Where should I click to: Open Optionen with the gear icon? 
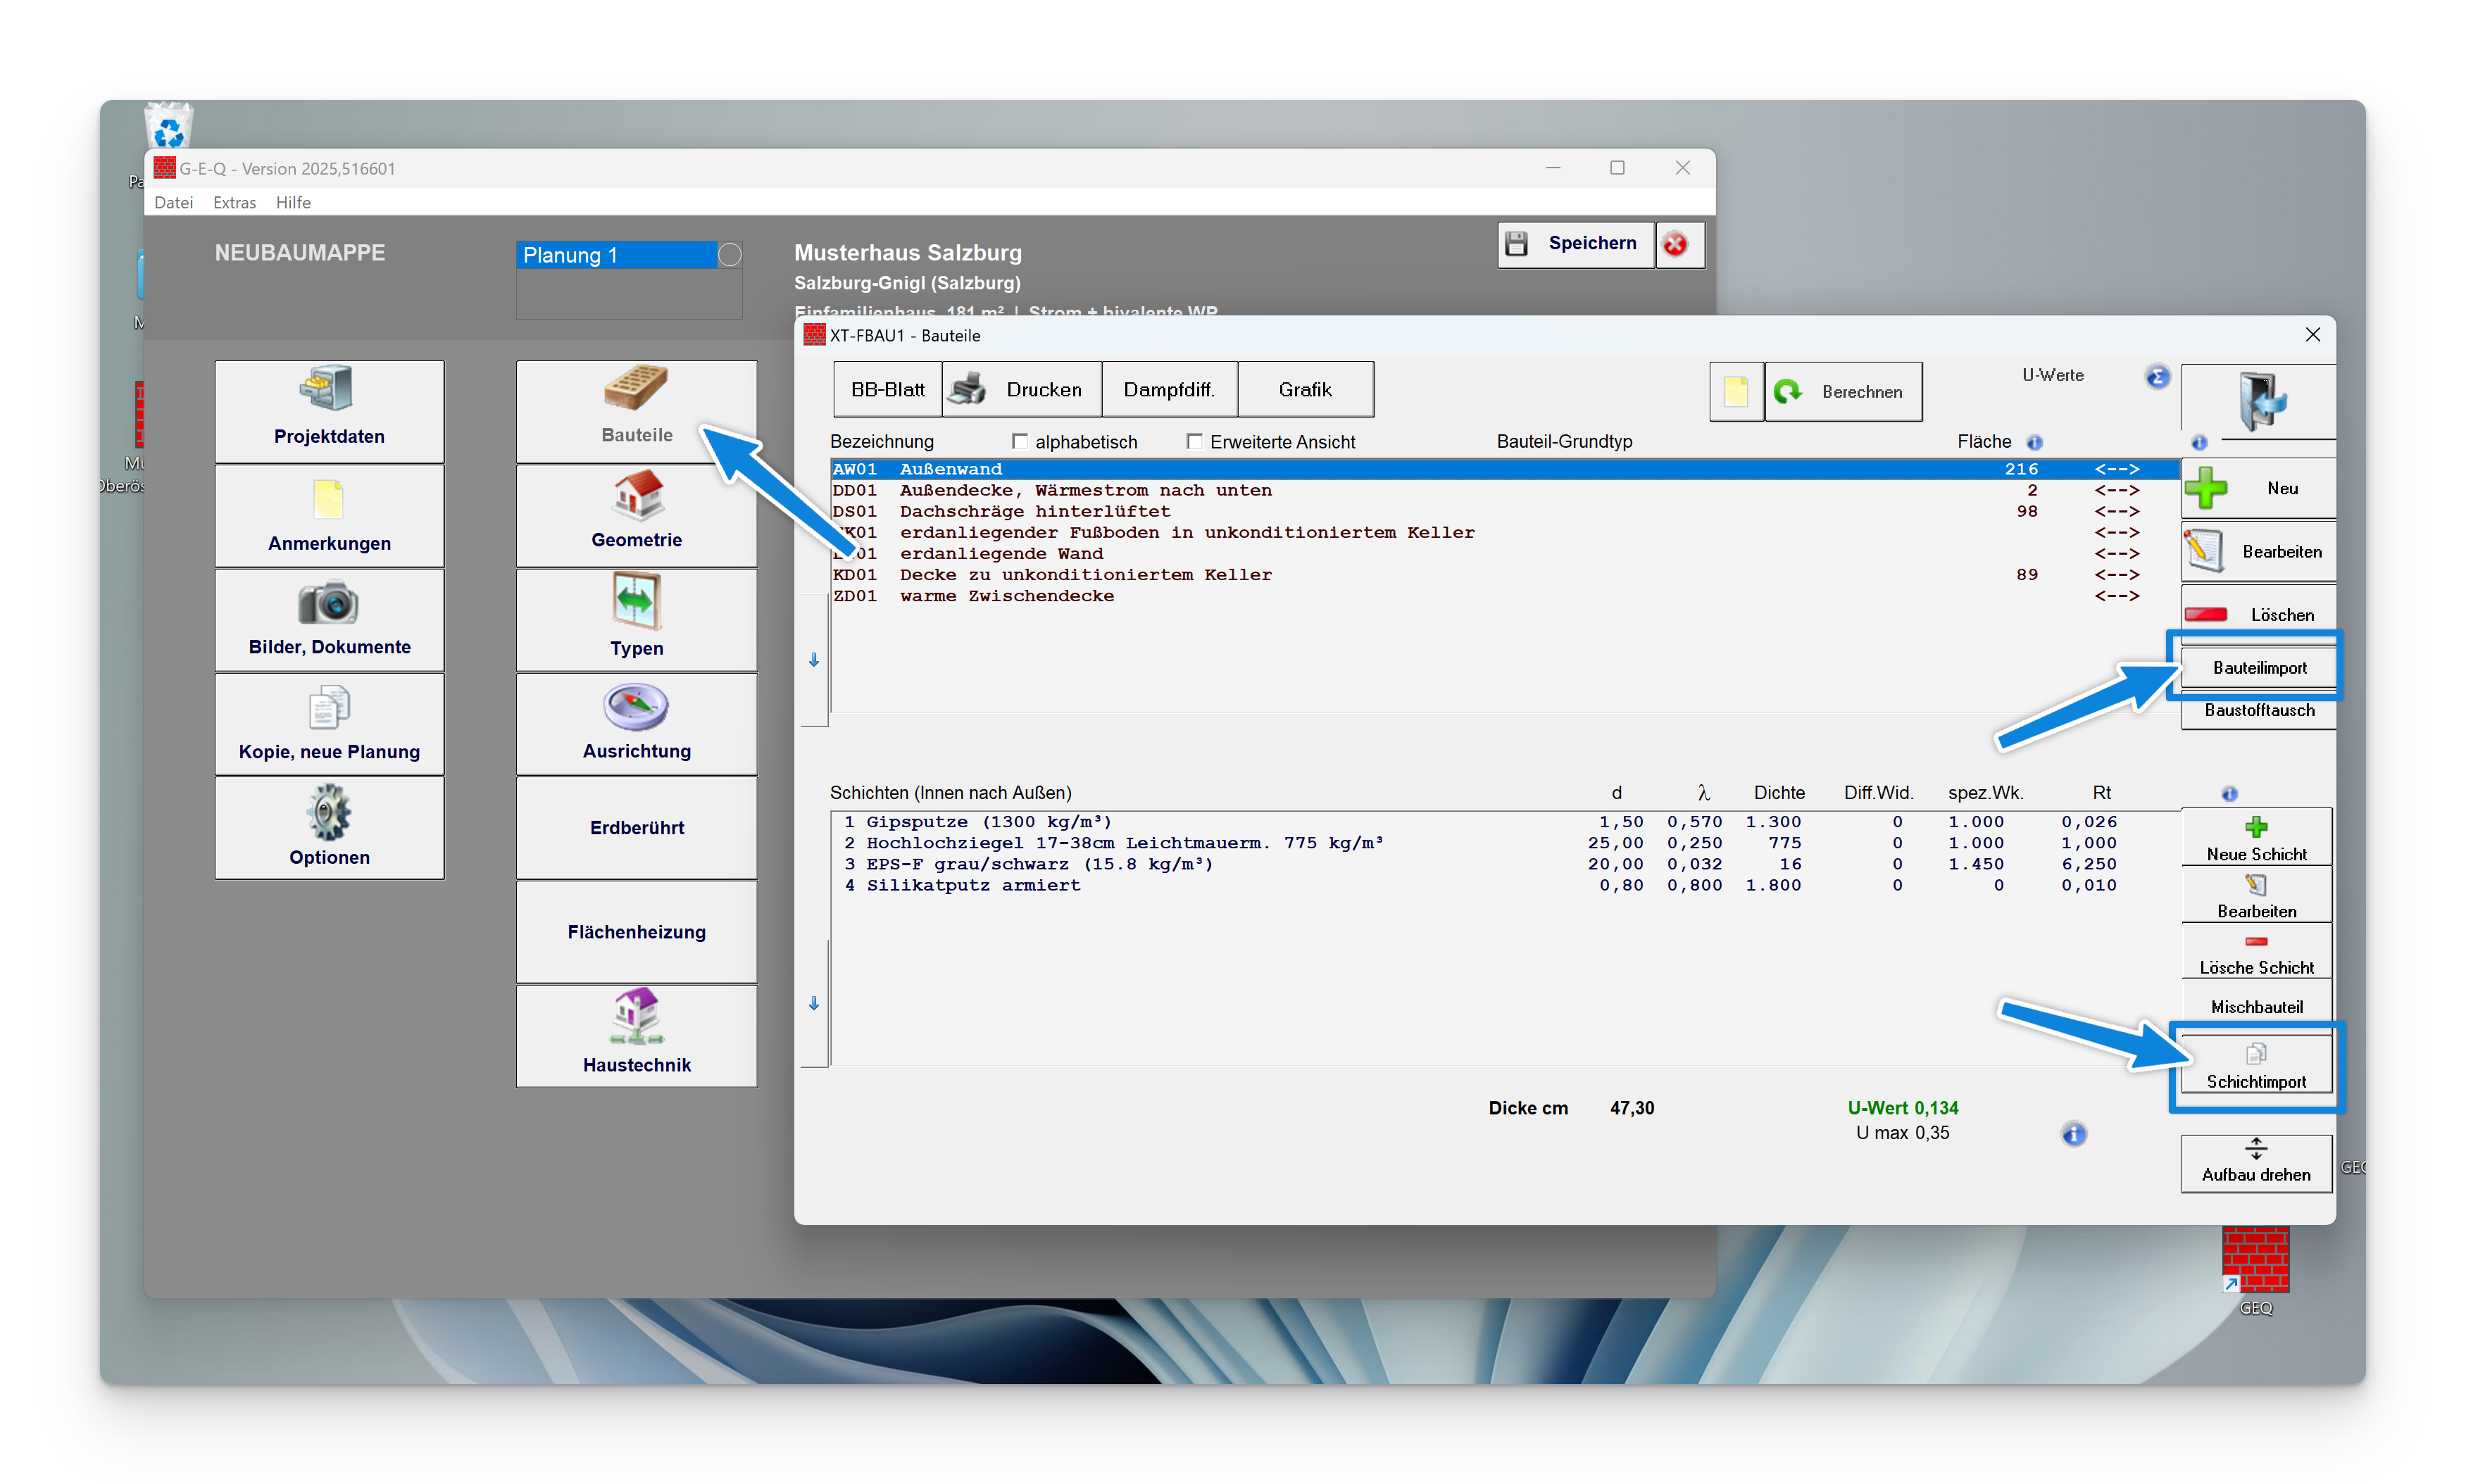(328, 812)
